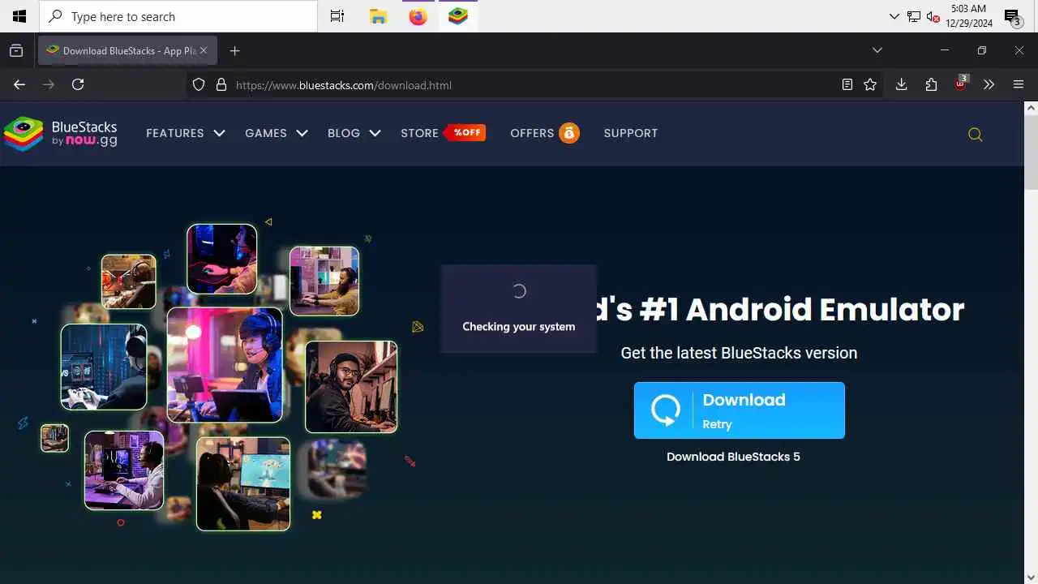Show hidden tray icons chevron
1038x584 pixels.
(894, 16)
